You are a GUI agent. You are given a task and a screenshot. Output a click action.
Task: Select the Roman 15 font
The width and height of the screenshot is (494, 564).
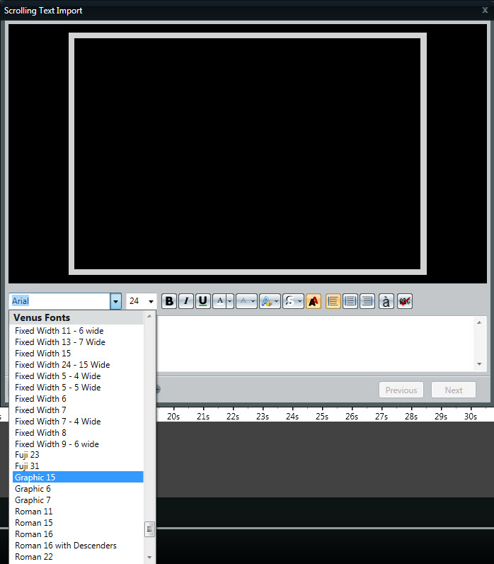[x=78, y=523]
